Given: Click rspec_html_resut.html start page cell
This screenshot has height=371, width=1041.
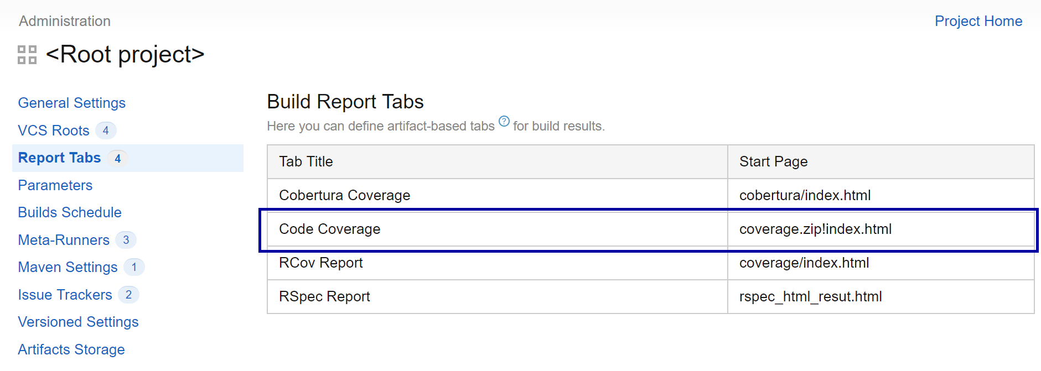Looking at the screenshot, I should coord(881,296).
